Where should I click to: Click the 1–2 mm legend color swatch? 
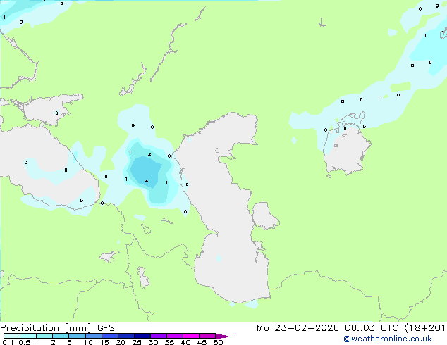(44, 336)
